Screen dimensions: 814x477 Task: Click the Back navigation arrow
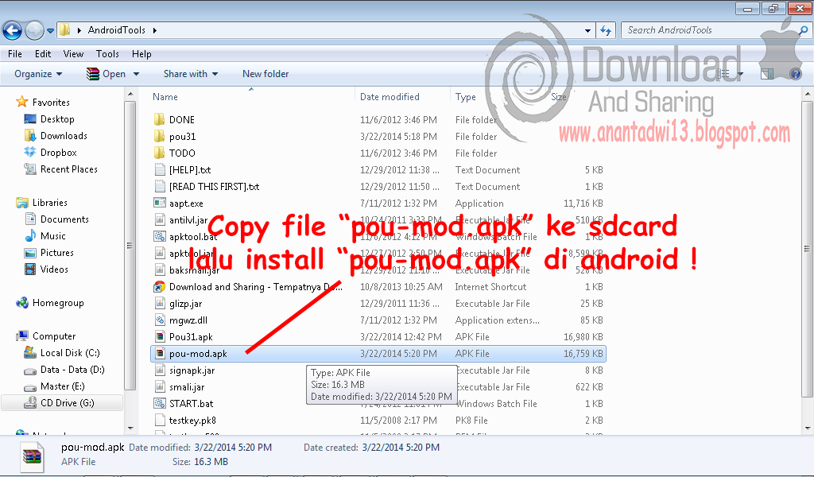click(13, 31)
